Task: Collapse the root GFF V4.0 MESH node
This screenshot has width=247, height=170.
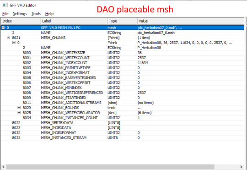Action: point(3,27)
